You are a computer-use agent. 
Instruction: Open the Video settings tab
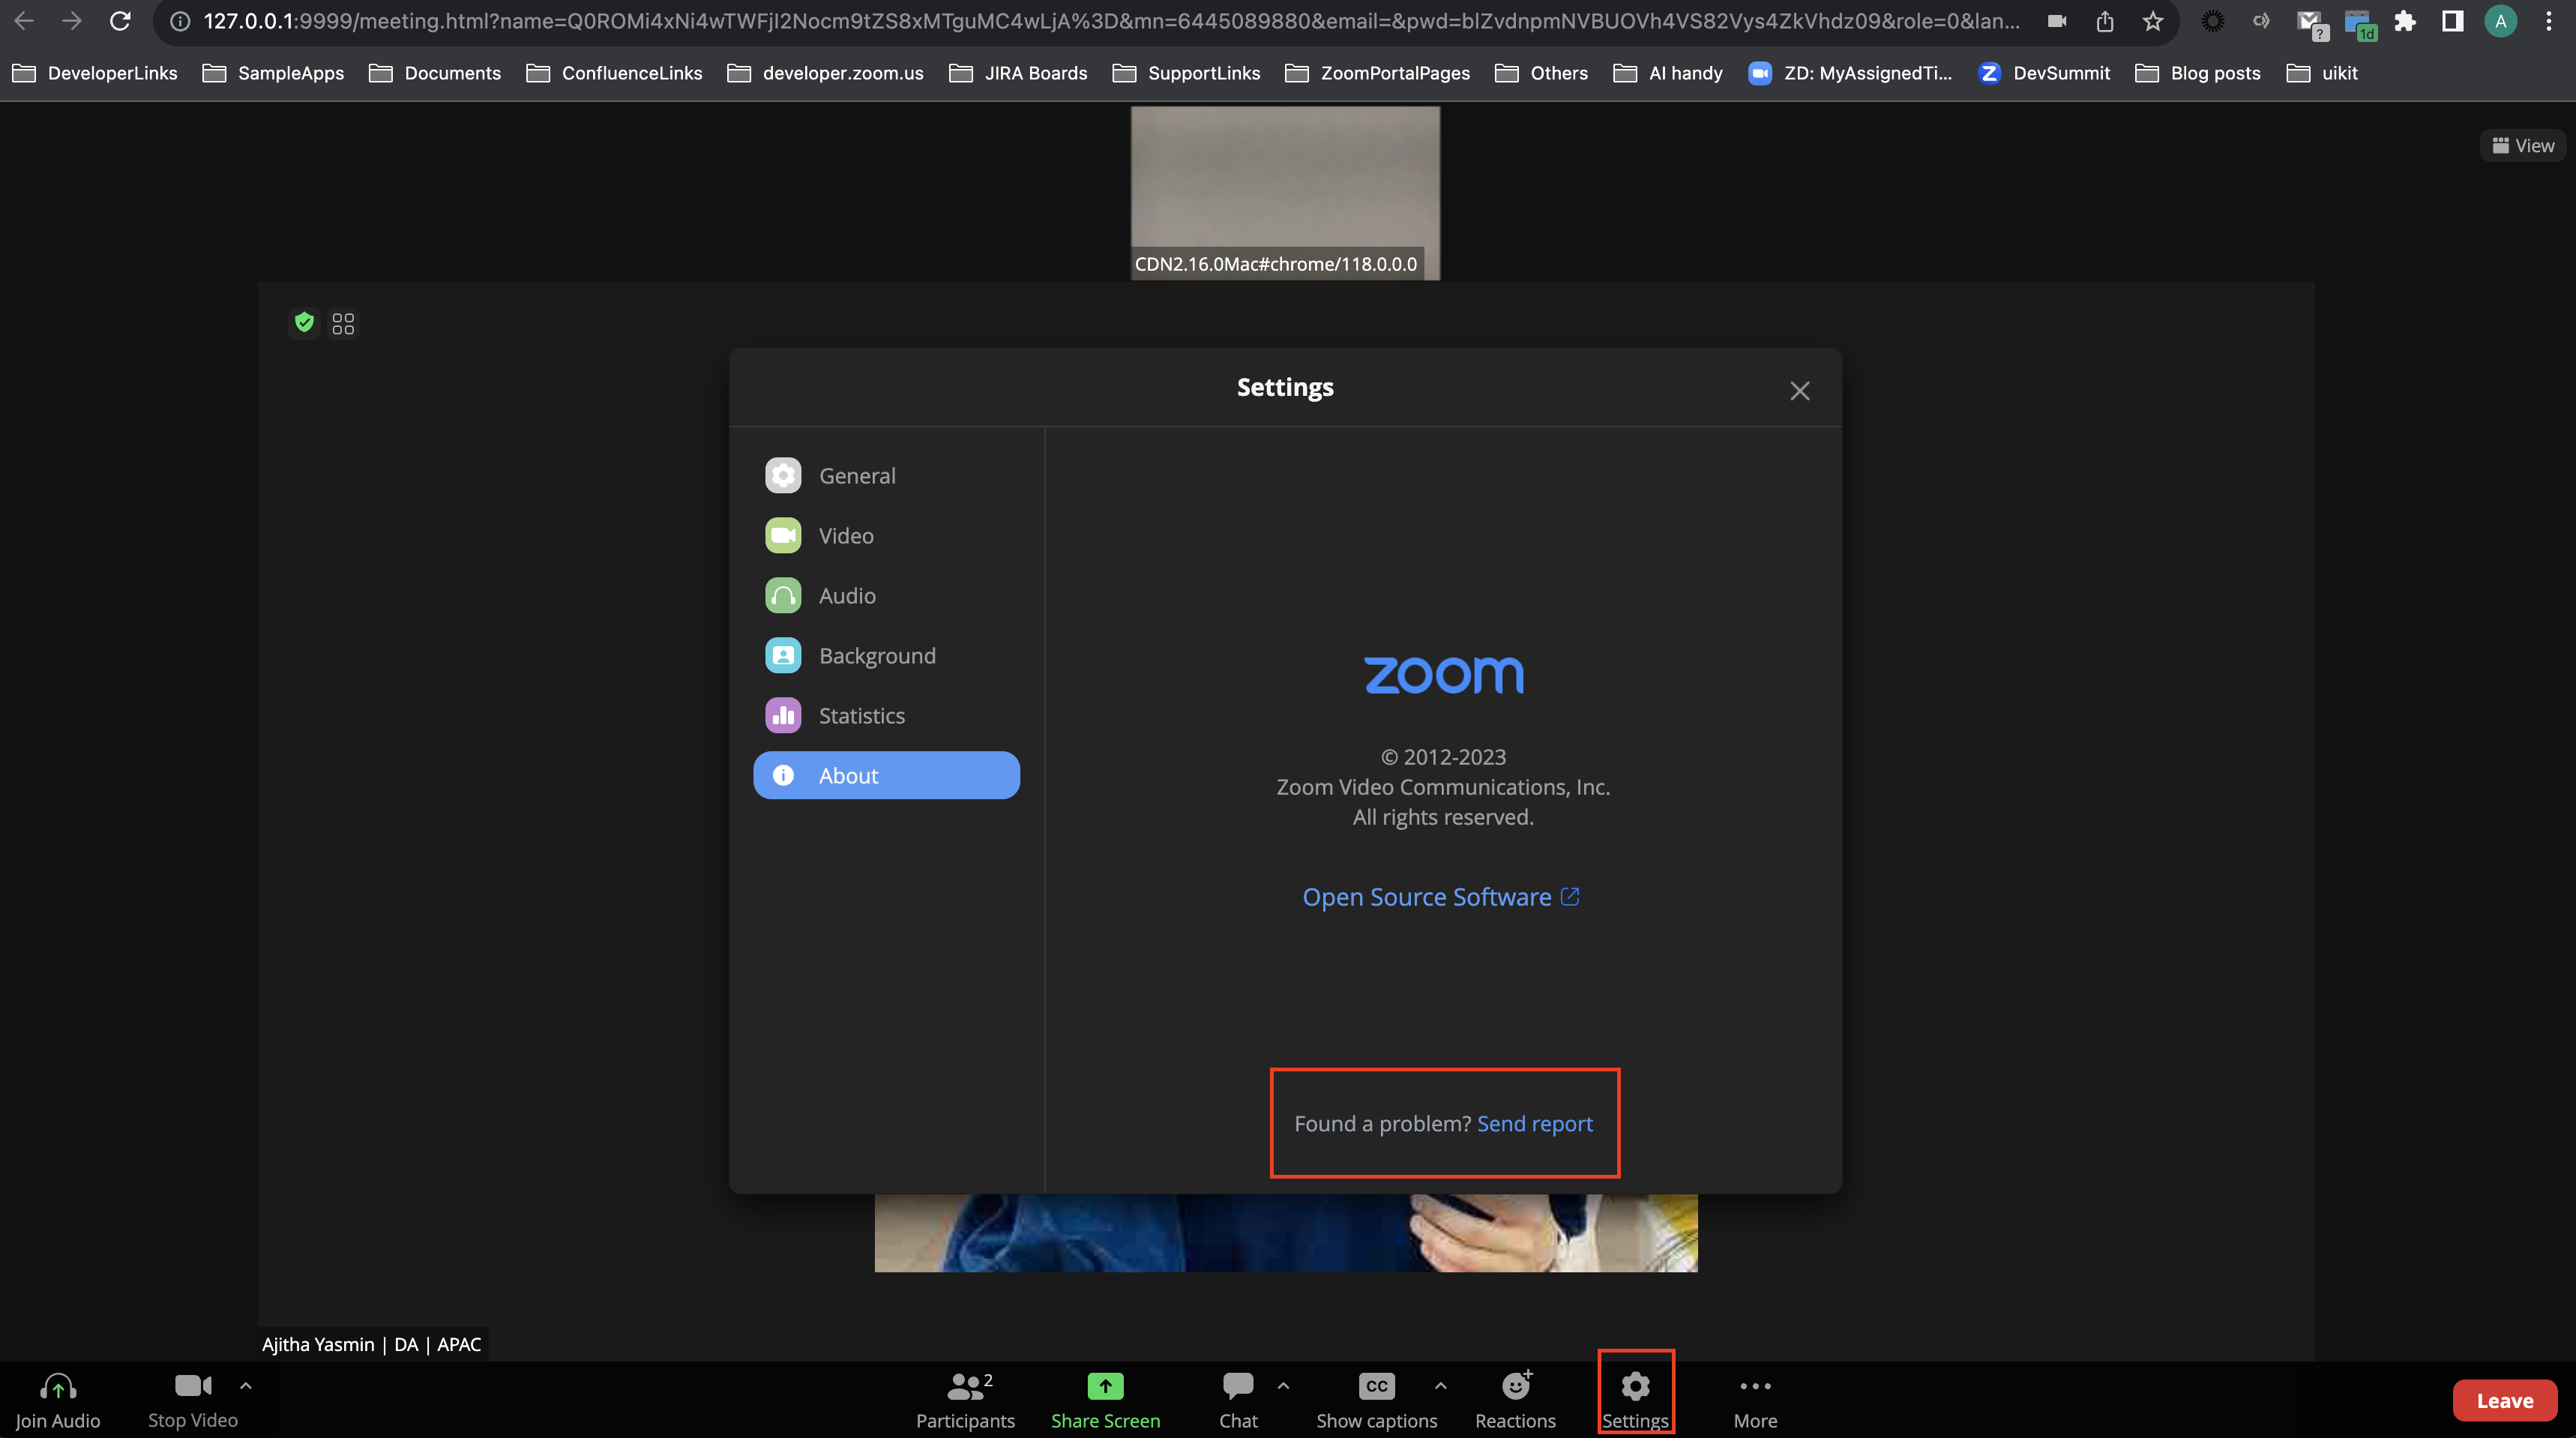coord(886,536)
